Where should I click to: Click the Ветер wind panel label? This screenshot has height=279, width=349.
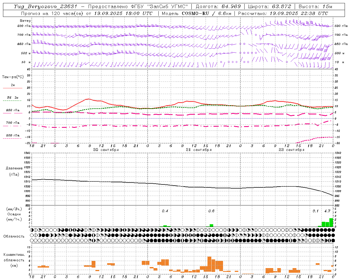[x=25, y=21]
